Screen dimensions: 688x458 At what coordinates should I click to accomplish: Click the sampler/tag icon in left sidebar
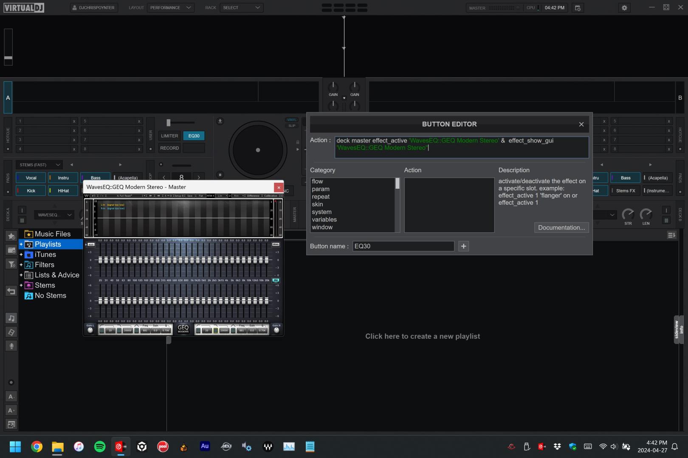coord(11,332)
